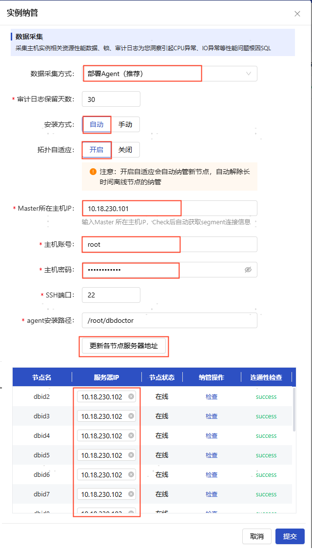Click 取消 to cancel
The width and height of the screenshot is (312, 550).
(256, 536)
